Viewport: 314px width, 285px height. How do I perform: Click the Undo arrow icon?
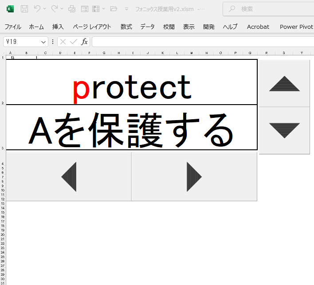click(x=37, y=9)
